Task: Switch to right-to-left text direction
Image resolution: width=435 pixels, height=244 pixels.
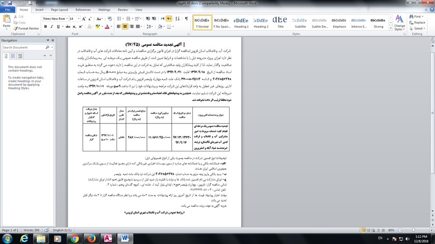Action: 170,19
